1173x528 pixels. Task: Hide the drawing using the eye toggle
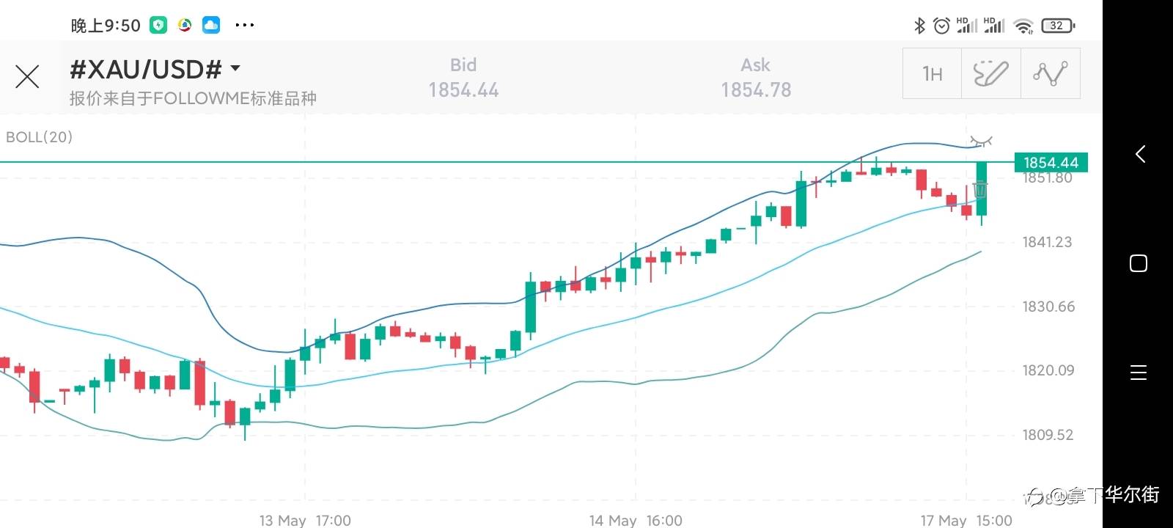[x=980, y=140]
